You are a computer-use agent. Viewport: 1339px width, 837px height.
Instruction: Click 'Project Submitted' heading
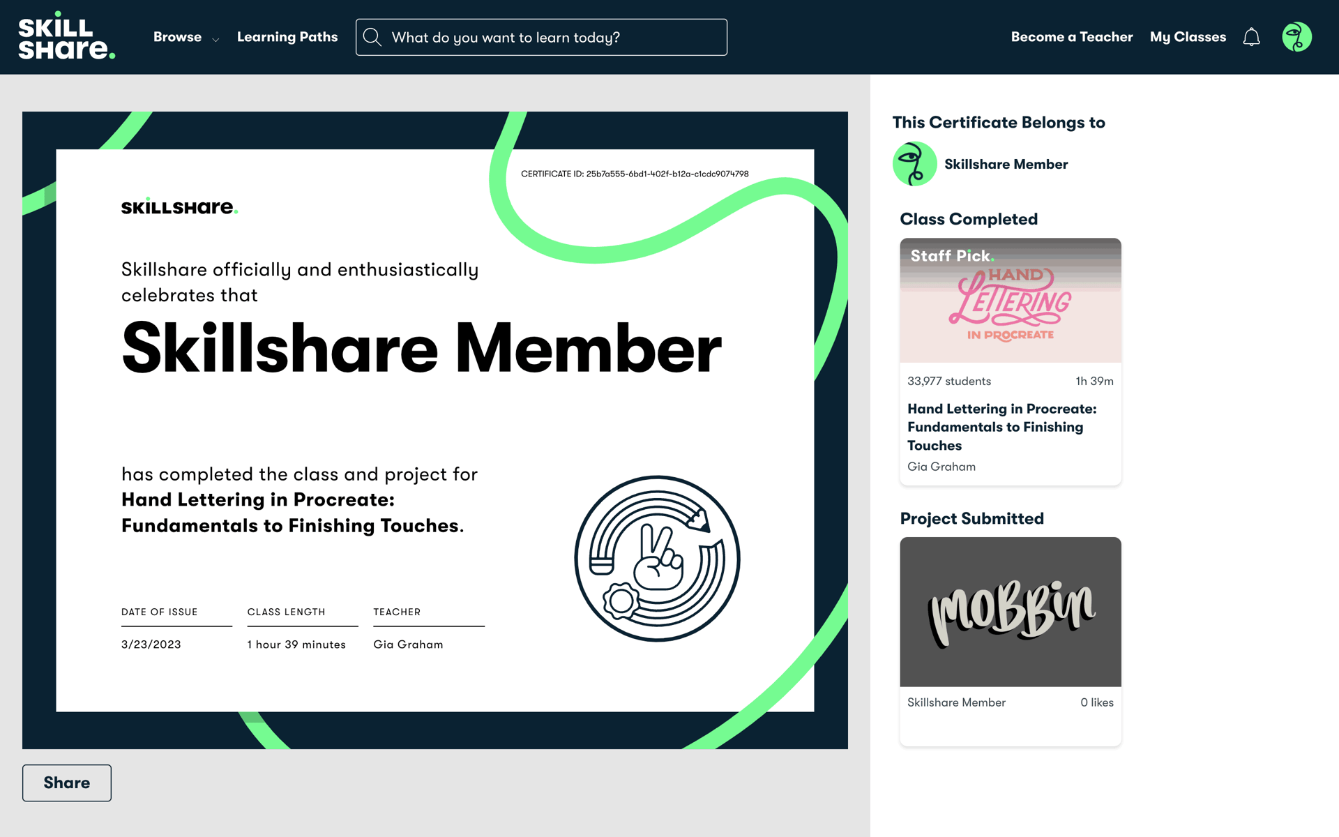971,518
